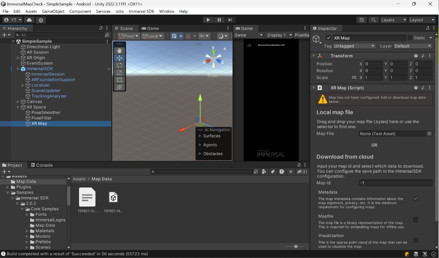Viewport: 439px width, 258px height.
Task: Select the Scale tool in Scene toolbar
Action: 119,73
